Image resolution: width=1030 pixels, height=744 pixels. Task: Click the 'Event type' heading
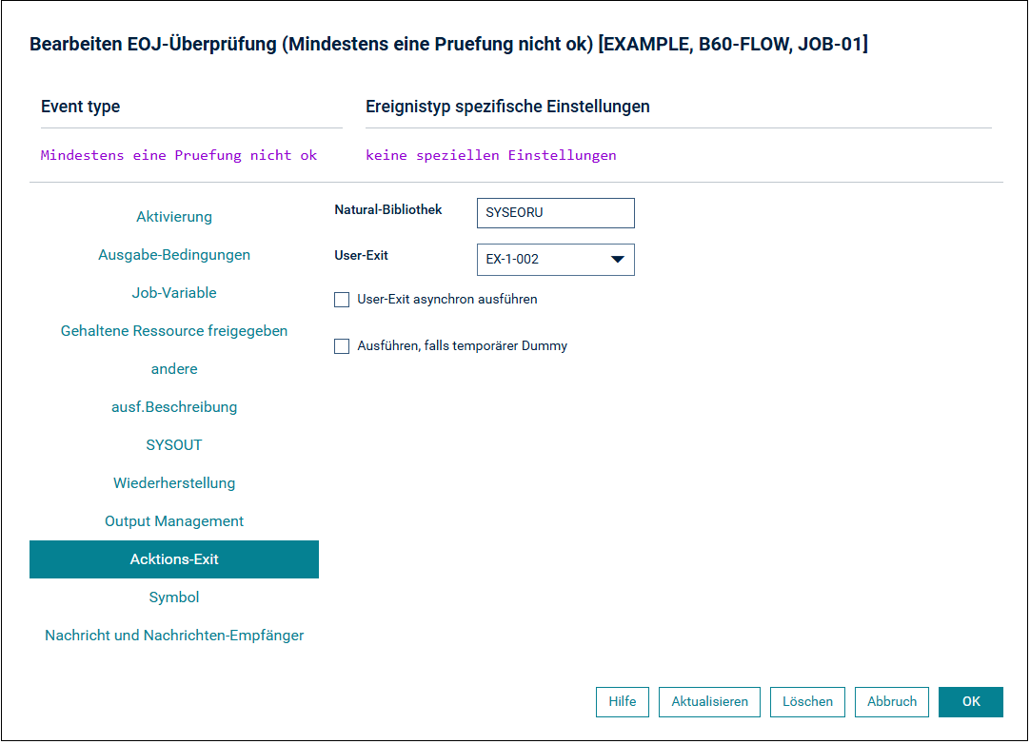click(x=80, y=108)
